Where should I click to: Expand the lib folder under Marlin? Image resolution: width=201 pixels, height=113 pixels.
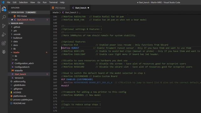coord(13,56)
